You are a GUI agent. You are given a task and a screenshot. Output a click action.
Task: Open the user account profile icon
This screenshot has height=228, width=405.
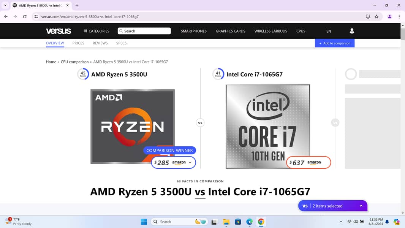[351, 31]
